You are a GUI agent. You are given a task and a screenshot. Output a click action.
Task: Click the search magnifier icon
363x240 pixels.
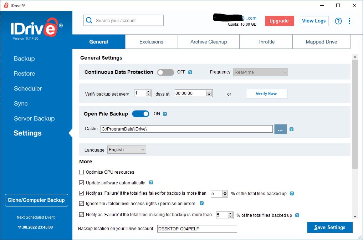click(x=89, y=20)
